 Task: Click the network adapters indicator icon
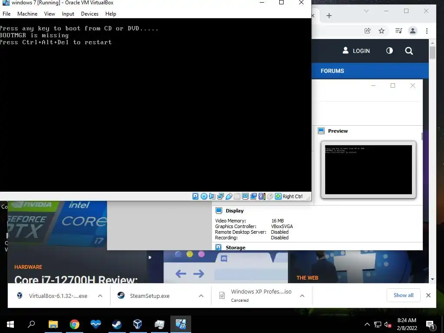pos(220,196)
